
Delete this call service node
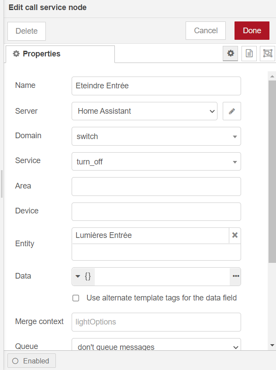pos(27,31)
